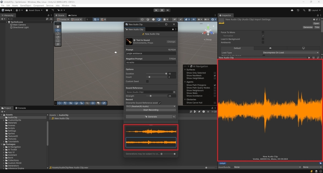
Task: Open the Load Type dropdown
Action: 291,53
